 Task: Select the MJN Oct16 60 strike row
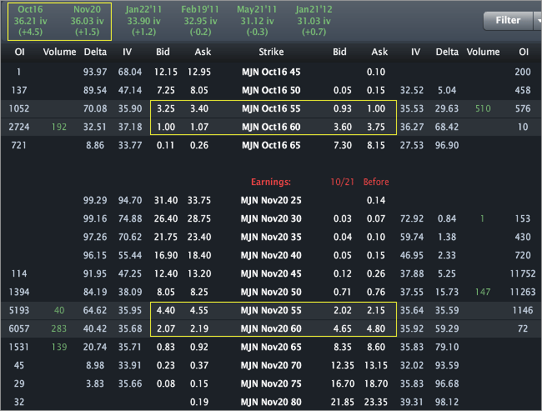click(x=271, y=127)
